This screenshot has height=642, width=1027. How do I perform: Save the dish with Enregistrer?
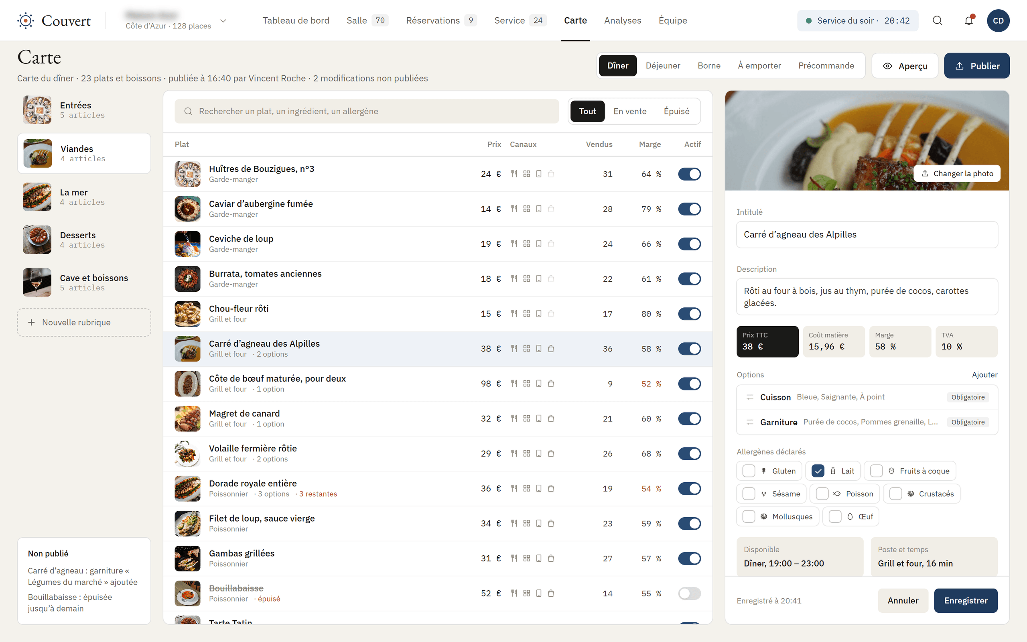966,600
